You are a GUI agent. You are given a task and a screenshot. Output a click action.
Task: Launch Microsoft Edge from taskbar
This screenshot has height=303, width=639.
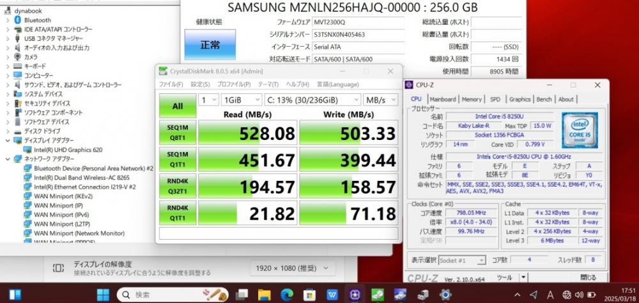click(x=287, y=295)
